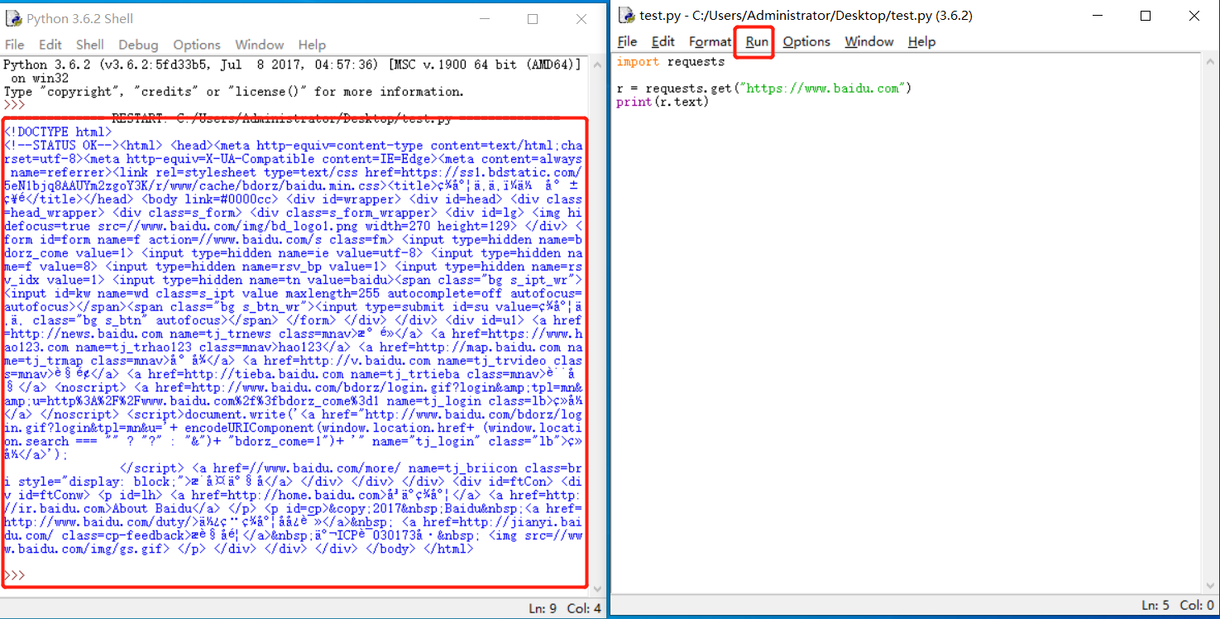Open Window menu in test.py editor

click(869, 41)
